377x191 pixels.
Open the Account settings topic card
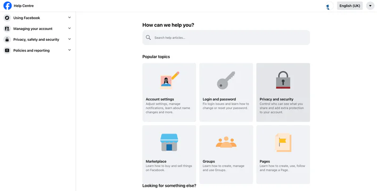(x=169, y=92)
